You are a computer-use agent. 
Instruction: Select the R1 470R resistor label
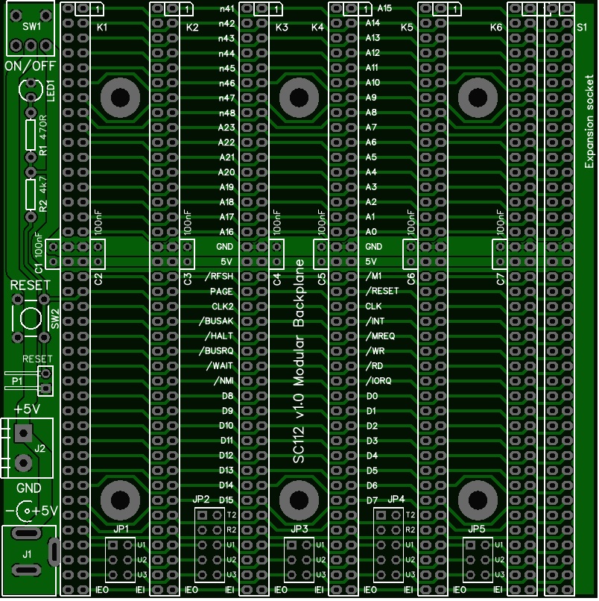point(43,135)
